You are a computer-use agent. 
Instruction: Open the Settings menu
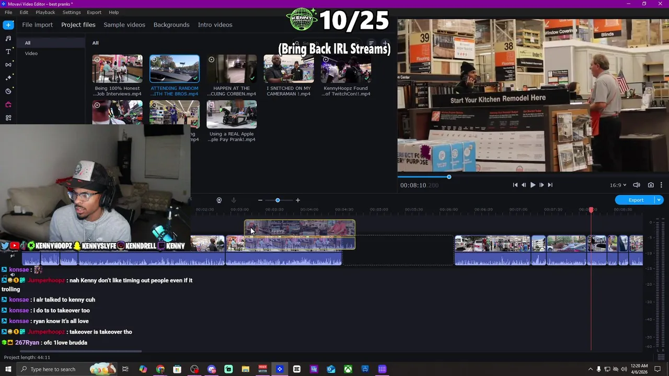pyautogui.click(x=72, y=12)
